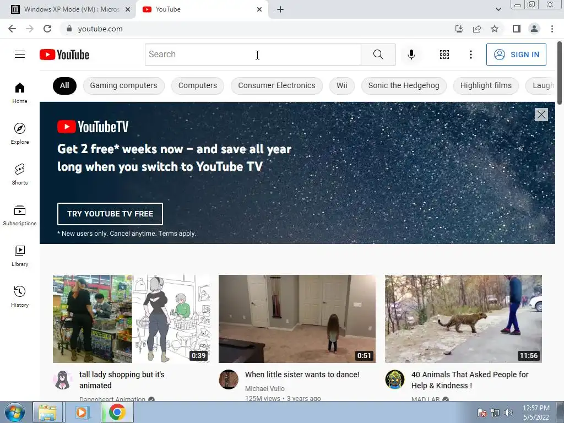564x423 pixels.
Task: Click the Chrome taskbar icon
Action: click(117, 412)
